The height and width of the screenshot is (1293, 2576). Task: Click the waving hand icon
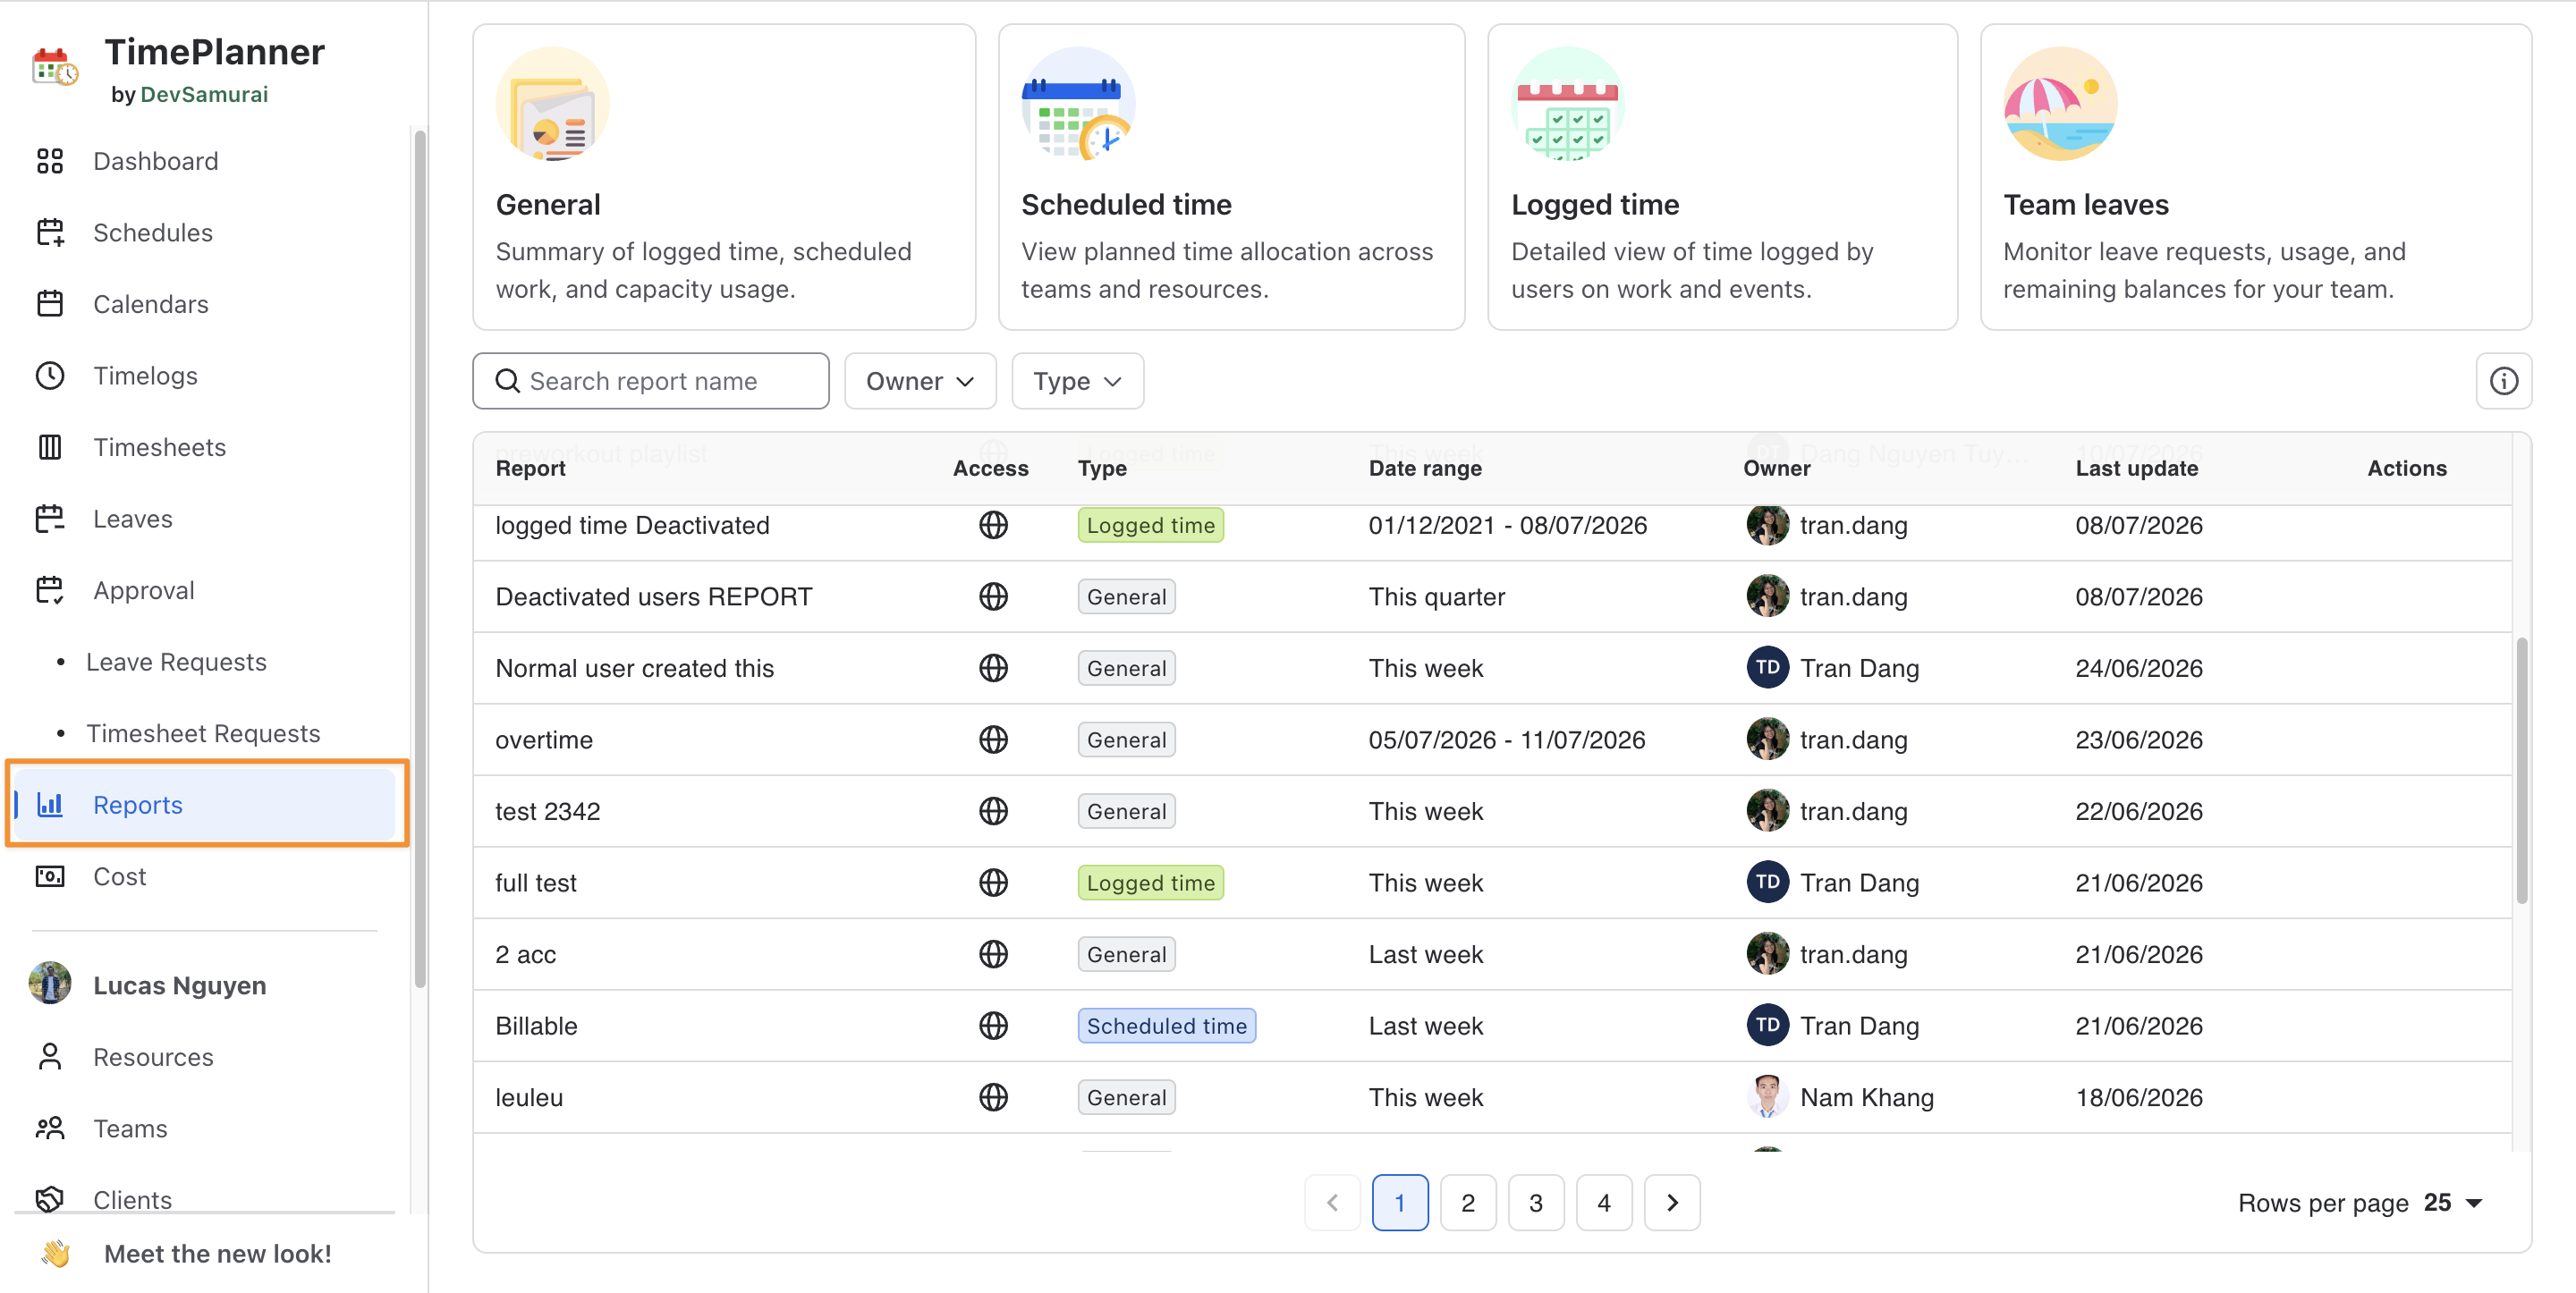[57, 1254]
